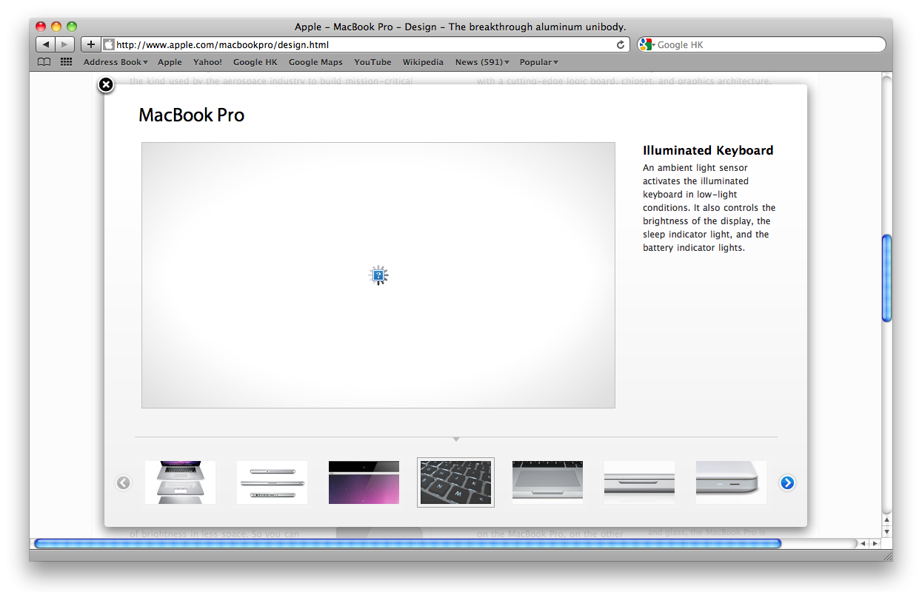The height and width of the screenshot is (592, 922).
Task: Open the Popular bookmarks dropdown
Action: (539, 62)
